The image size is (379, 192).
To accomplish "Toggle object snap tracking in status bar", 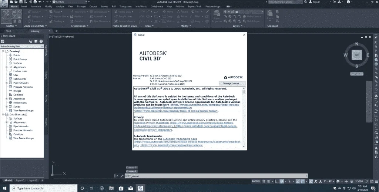I will click(x=298, y=181).
